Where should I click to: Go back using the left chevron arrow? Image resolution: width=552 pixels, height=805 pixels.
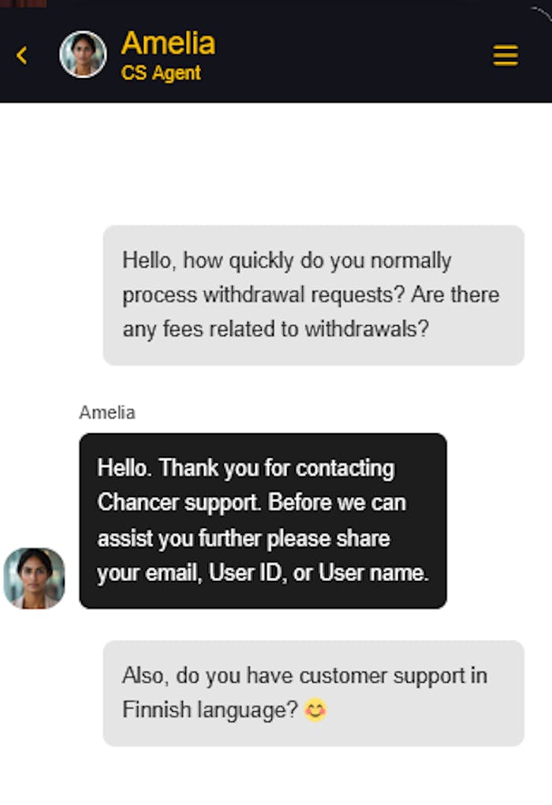[22, 55]
